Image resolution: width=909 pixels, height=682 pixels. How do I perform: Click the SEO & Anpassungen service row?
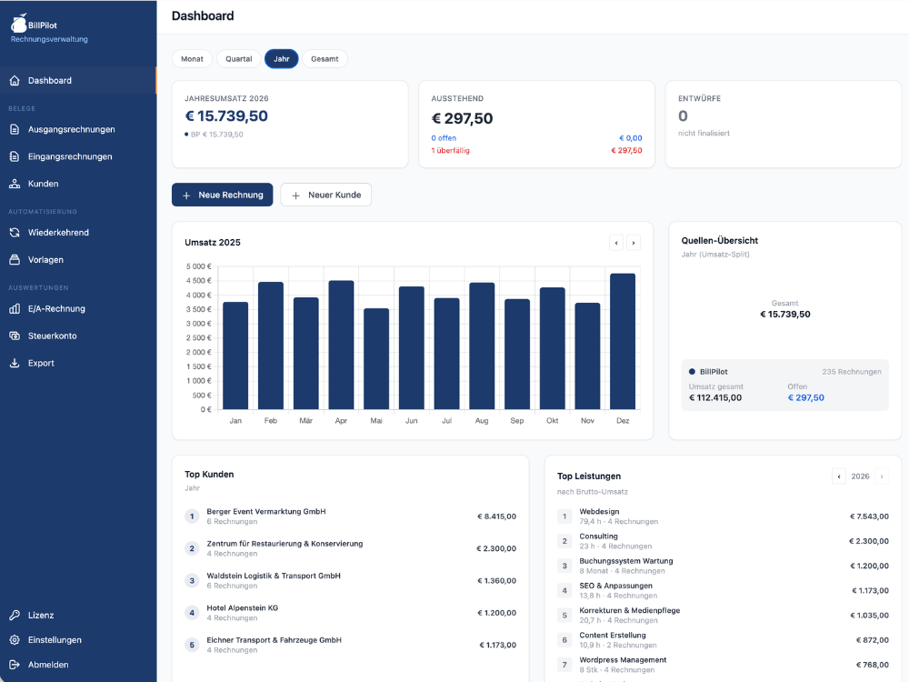click(x=723, y=590)
